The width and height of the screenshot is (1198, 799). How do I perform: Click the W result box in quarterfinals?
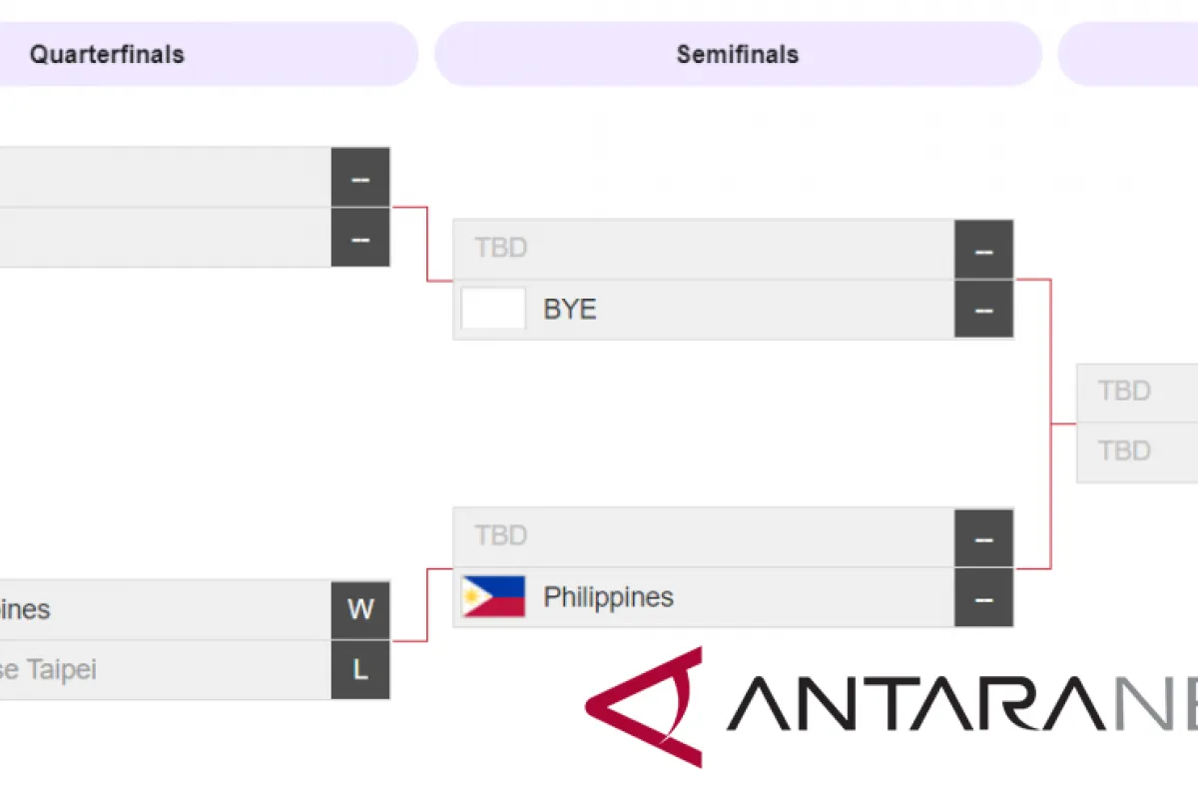(x=360, y=609)
